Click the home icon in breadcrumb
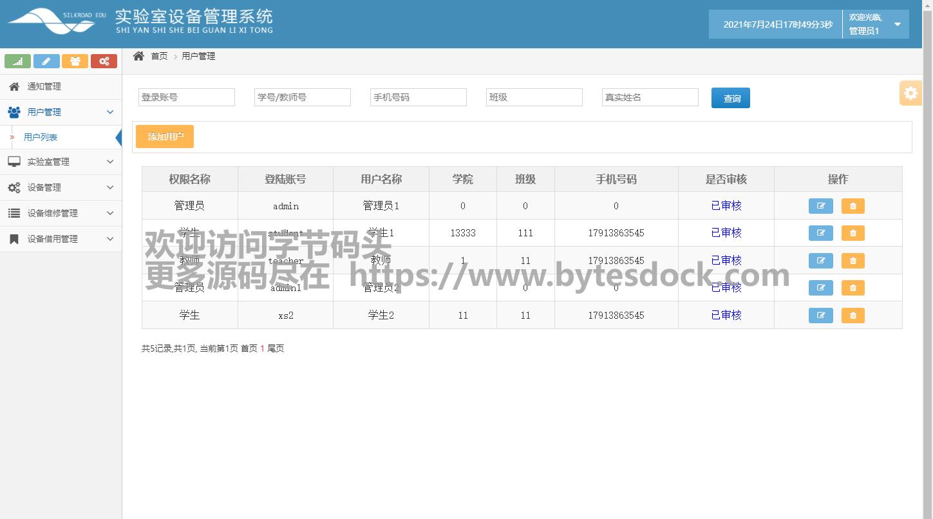Screen dimensions: 933x519 point(138,56)
